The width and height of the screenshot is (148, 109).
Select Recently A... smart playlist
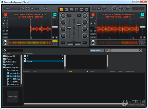coord(13,76)
